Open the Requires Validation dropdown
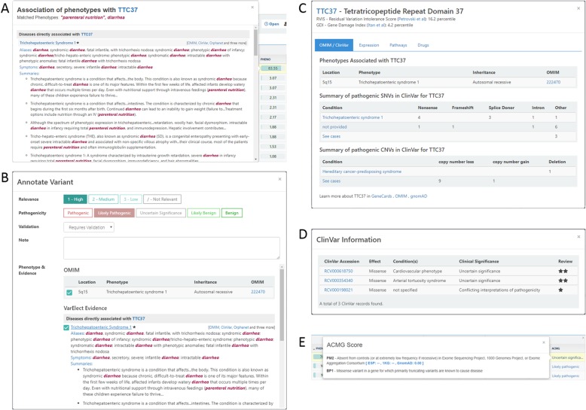Screen dimensions: 586x410 pyautogui.click(x=90, y=226)
